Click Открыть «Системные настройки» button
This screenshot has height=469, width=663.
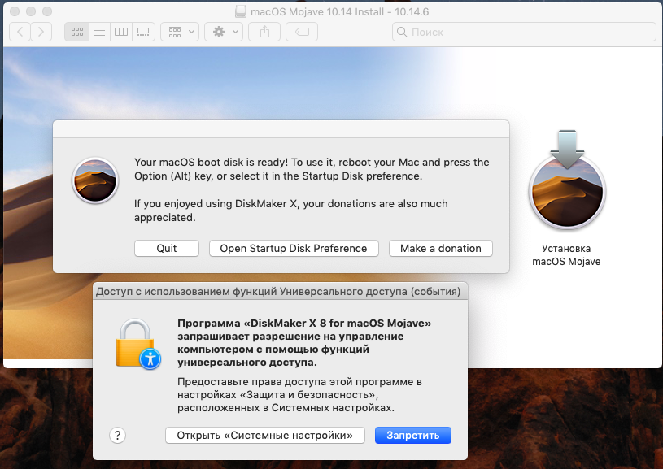point(265,435)
